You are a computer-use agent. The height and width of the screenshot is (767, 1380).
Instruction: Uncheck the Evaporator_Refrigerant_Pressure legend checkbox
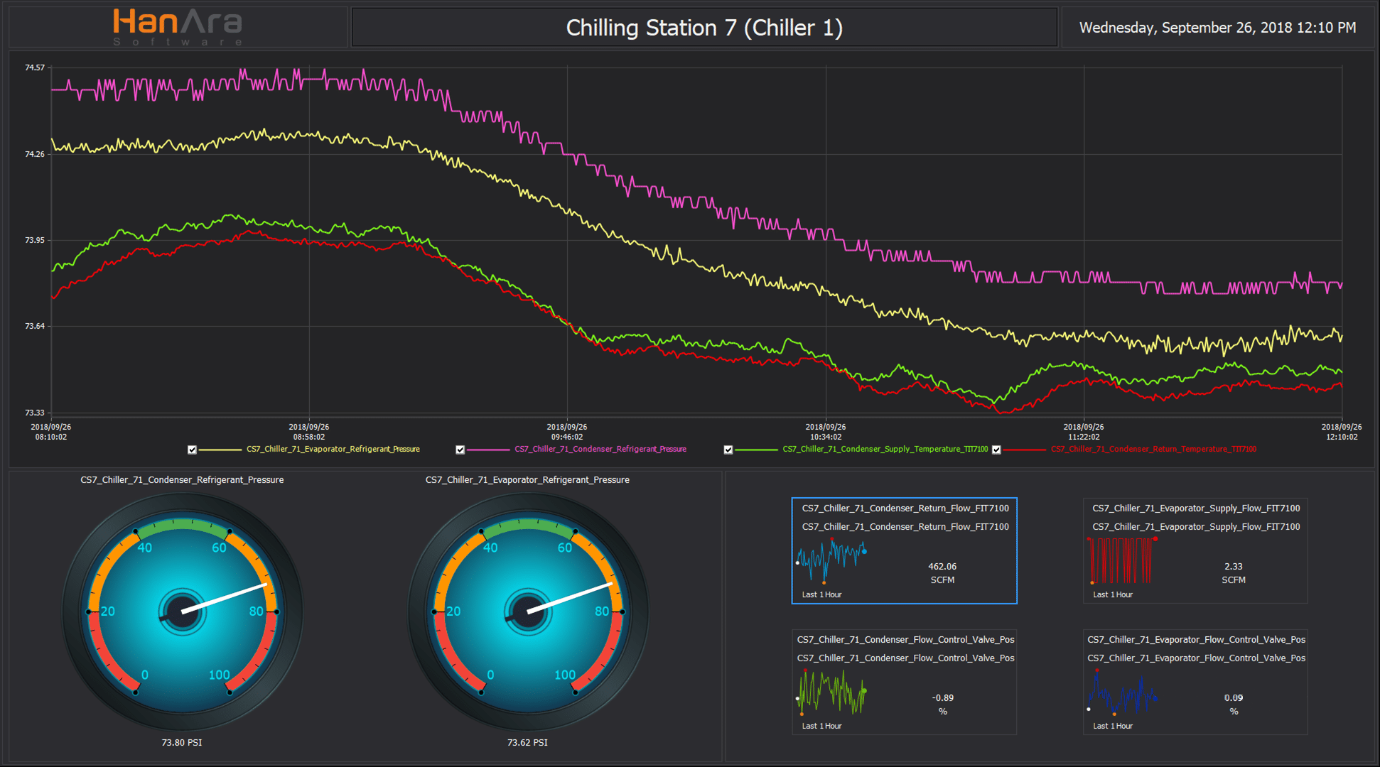coord(192,450)
